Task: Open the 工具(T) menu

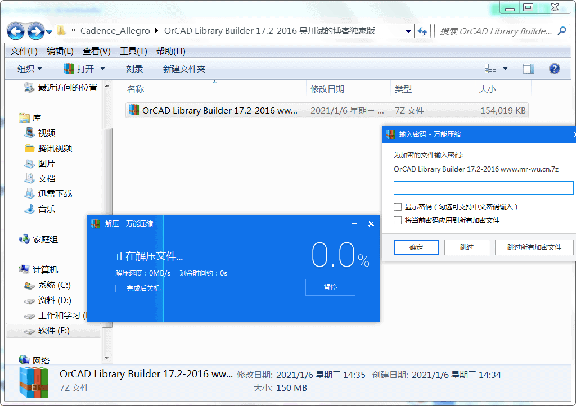Action: 133,51
